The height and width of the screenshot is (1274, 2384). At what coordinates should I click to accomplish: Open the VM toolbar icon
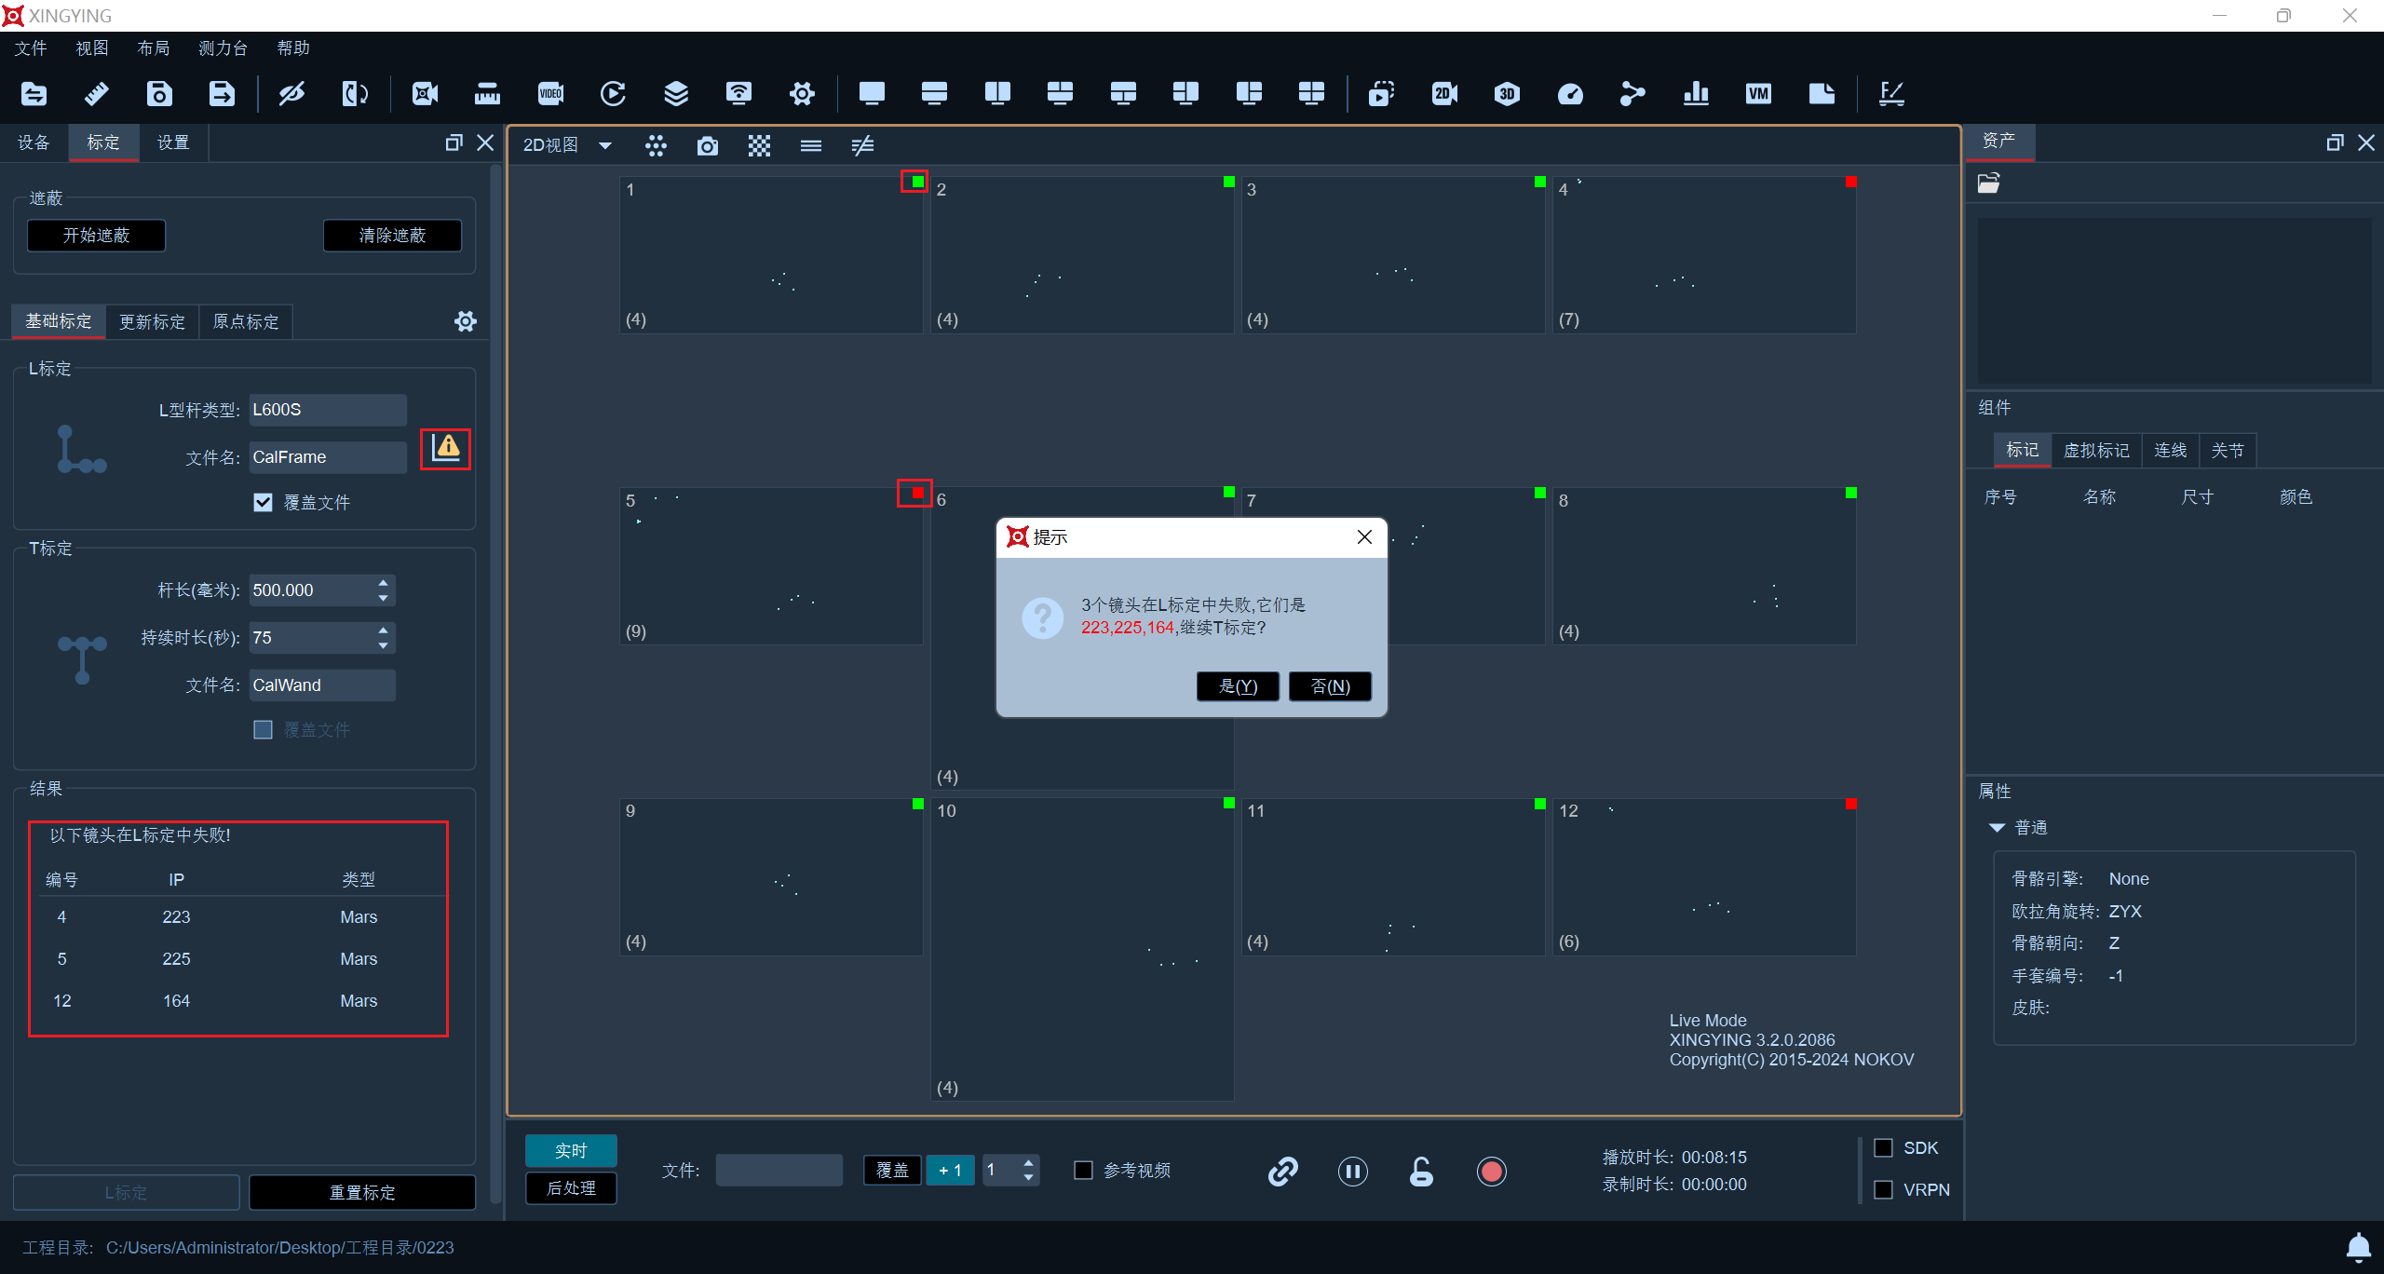[1758, 93]
